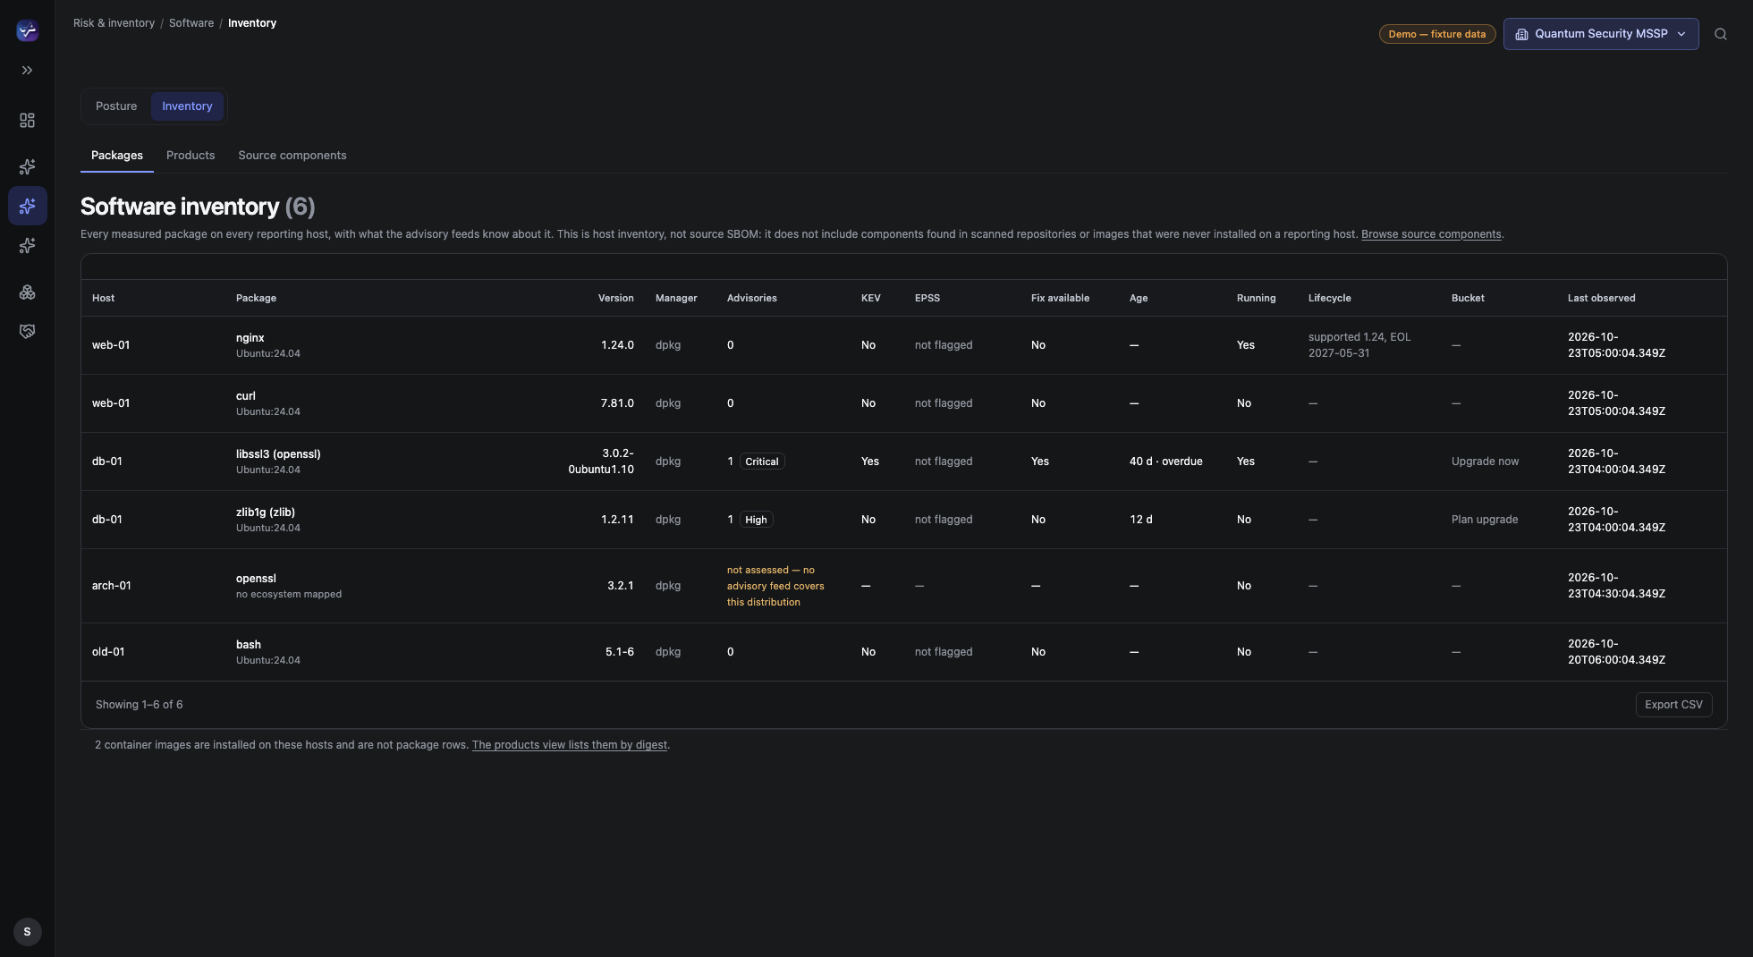Switch to the Posture view

(116, 106)
